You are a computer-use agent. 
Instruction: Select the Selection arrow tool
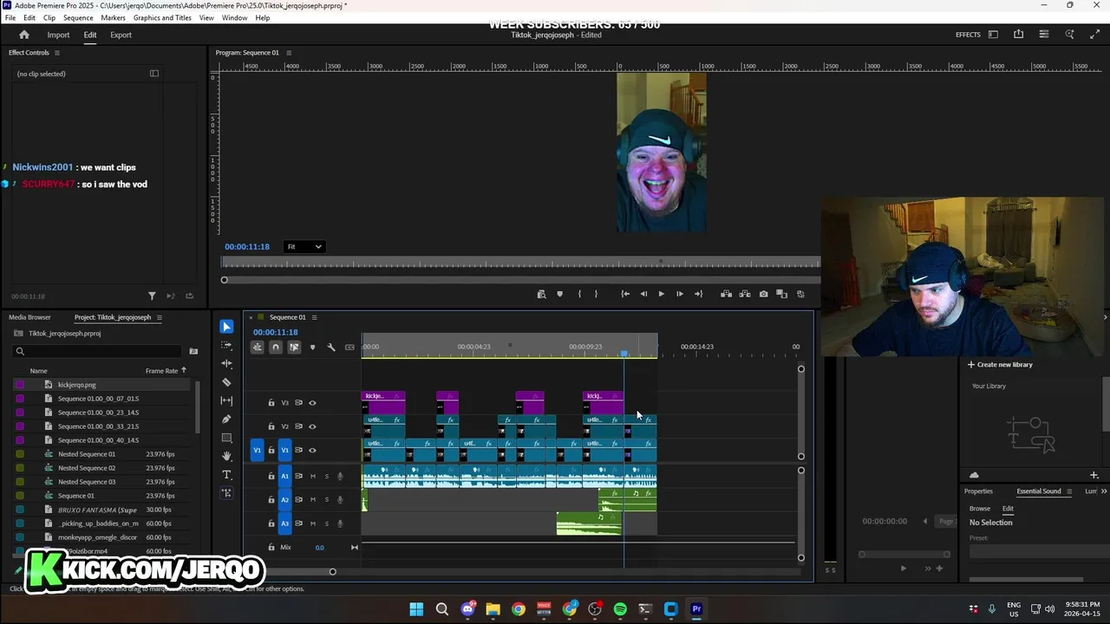pyautogui.click(x=226, y=327)
